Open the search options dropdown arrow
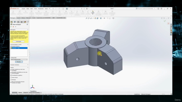This screenshot has height=102, width=182. (156, 9)
